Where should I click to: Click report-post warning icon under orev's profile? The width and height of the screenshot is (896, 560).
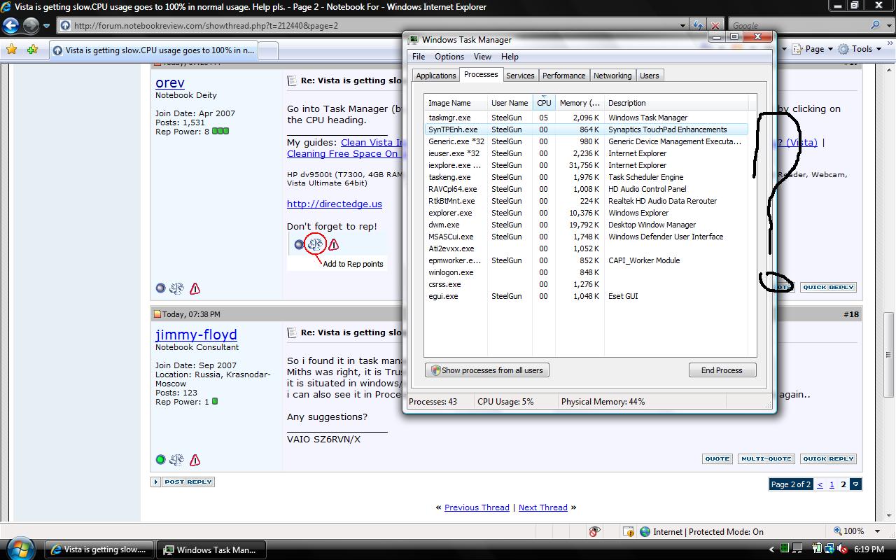click(195, 288)
